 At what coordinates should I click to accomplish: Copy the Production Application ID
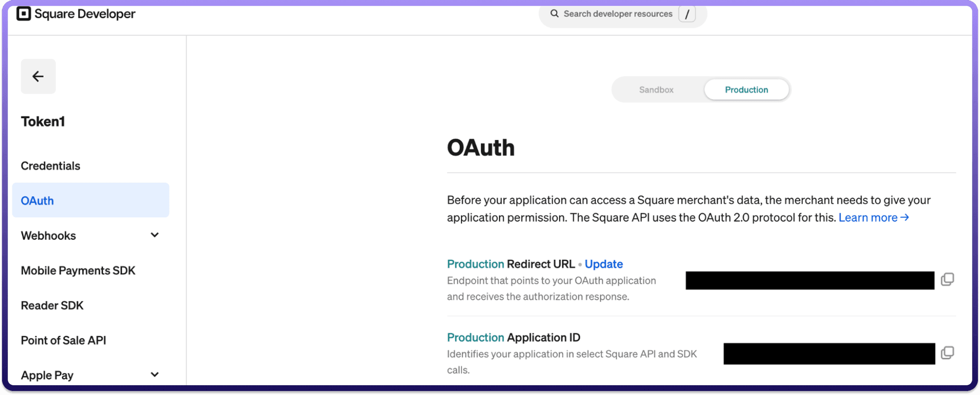tap(947, 353)
